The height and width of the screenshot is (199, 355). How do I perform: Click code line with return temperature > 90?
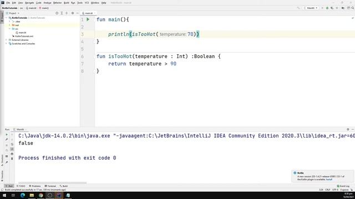(x=142, y=64)
